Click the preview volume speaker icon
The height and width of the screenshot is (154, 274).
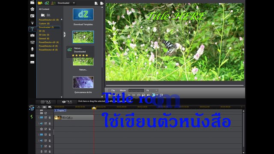[x=149, y=95]
